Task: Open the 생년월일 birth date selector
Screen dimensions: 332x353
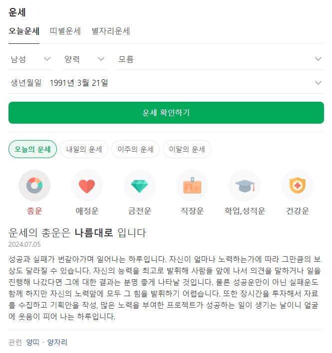Action: 166,83
